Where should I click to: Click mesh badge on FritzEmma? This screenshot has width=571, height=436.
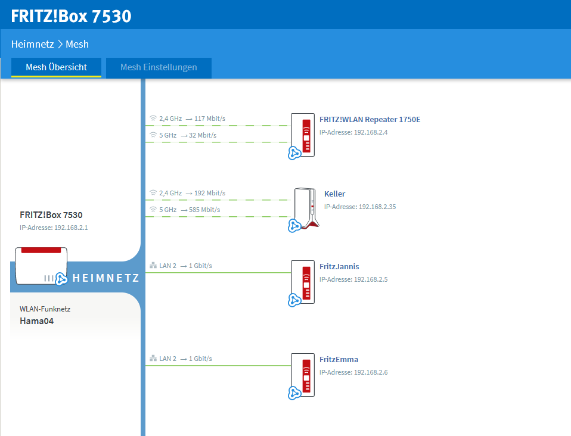point(294,393)
